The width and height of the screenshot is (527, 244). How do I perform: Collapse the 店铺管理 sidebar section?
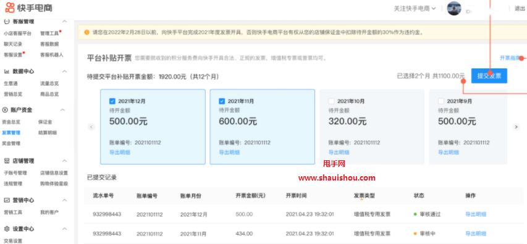pos(64,161)
